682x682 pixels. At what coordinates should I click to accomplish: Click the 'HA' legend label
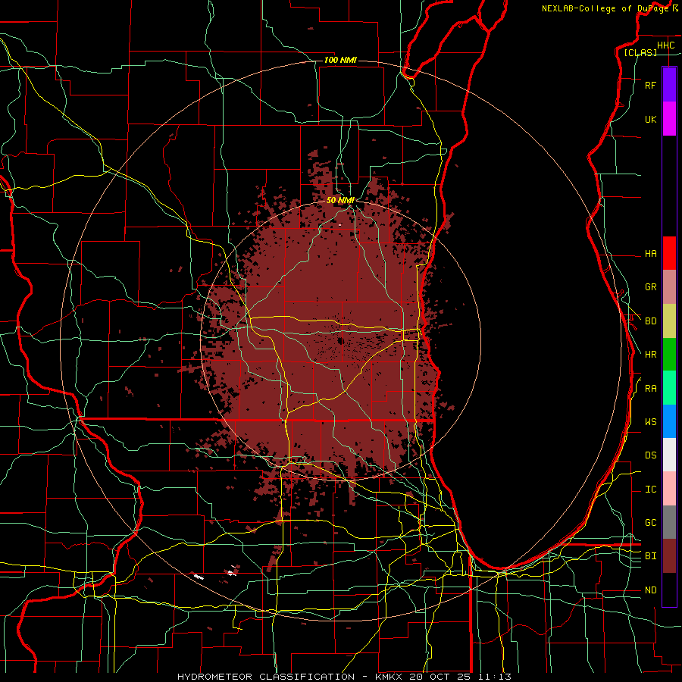pos(650,254)
